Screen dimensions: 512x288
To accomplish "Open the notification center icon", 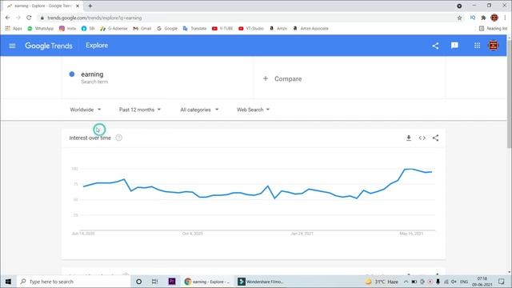I will (x=502, y=282).
